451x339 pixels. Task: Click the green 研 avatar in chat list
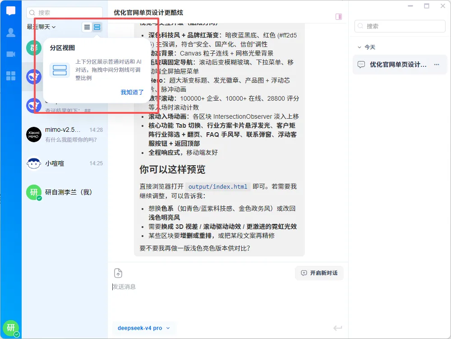tap(34, 192)
